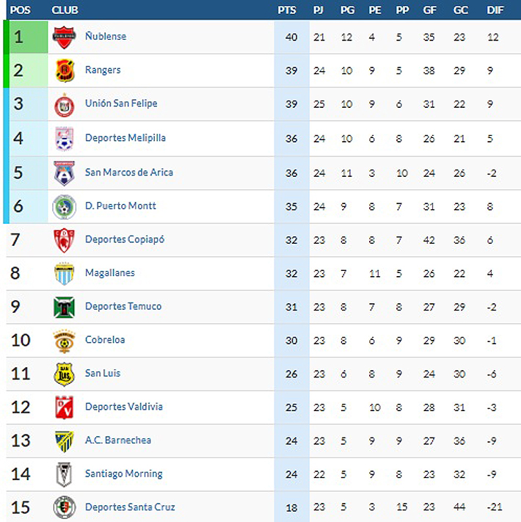Open the A.C. Barnechea club link
This screenshot has height=522, width=521.
point(117,440)
